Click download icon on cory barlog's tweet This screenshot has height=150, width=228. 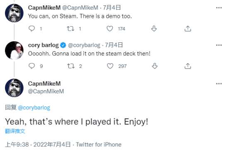155,66
